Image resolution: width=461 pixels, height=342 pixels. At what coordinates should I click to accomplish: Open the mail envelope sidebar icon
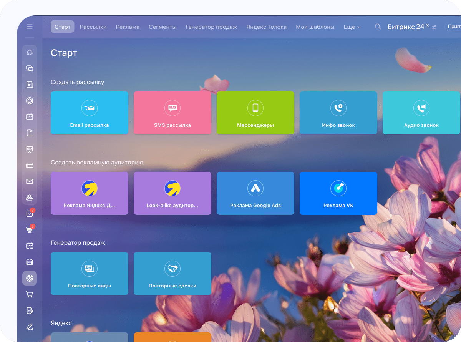[x=30, y=181]
